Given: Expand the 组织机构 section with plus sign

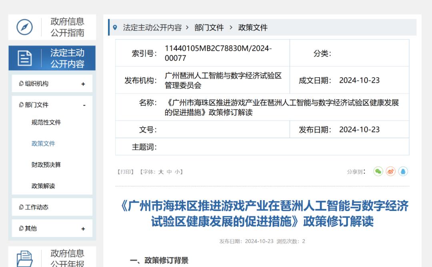Looking at the screenshot, I should 83,84.
